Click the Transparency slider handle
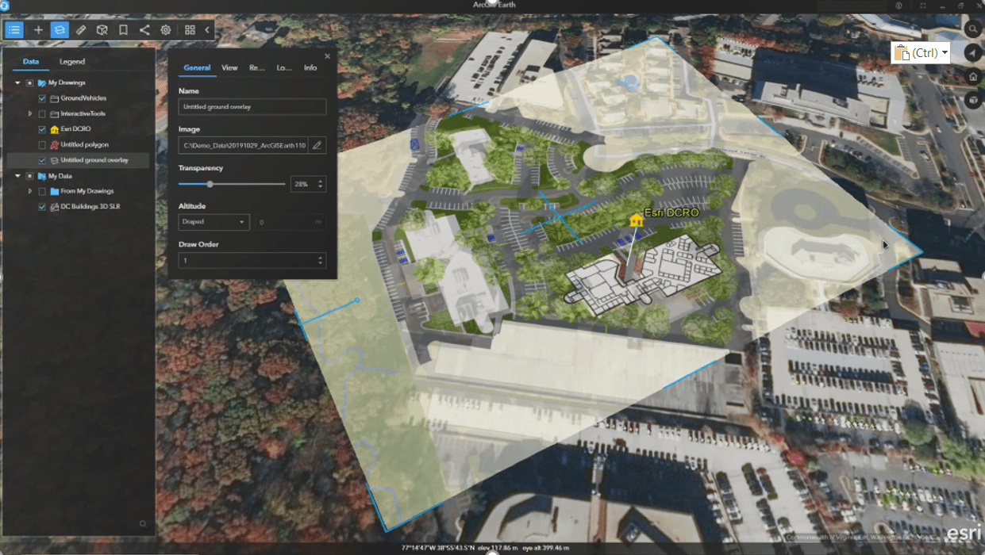This screenshot has width=985, height=555. tap(210, 184)
